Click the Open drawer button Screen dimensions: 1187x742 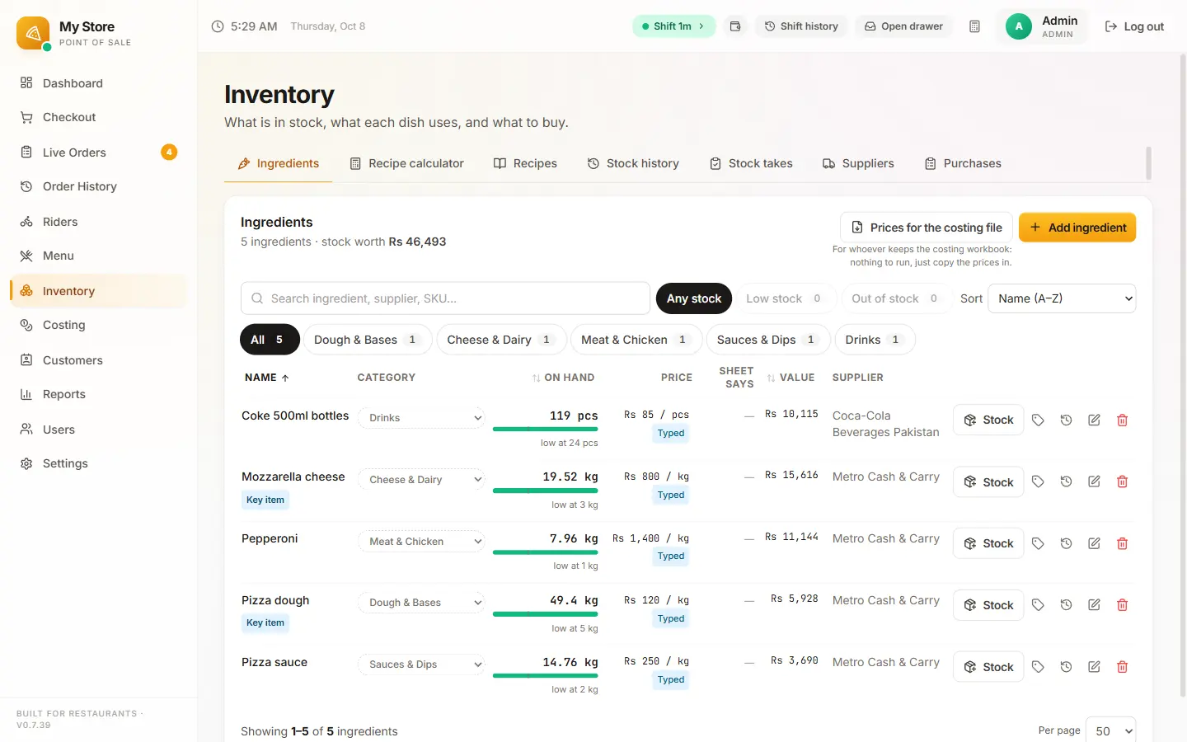tap(903, 26)
